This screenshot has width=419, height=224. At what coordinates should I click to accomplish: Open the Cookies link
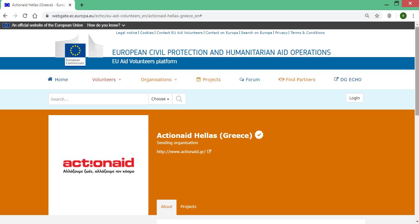(147, 33)
